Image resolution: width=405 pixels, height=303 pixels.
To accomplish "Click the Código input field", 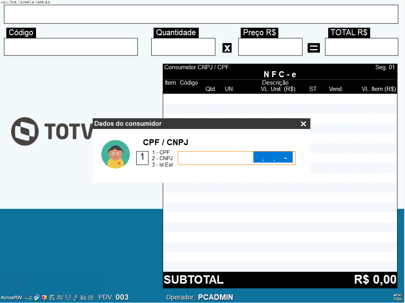I will (71, 47).
